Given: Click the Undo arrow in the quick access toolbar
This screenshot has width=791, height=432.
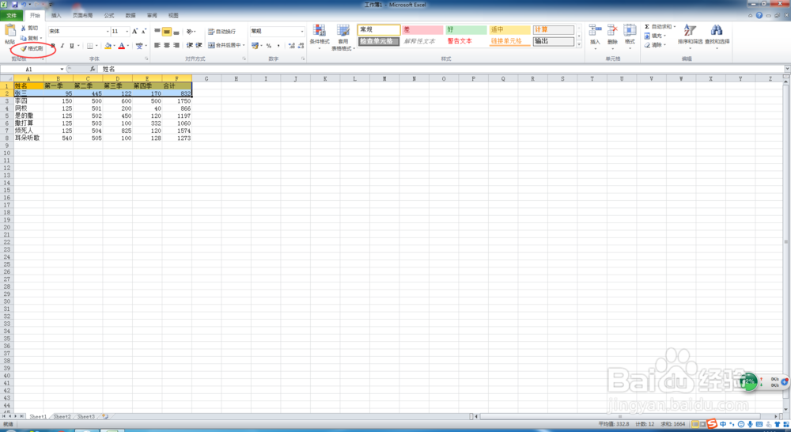Looking at the screenshot, I should coord(24,5).
